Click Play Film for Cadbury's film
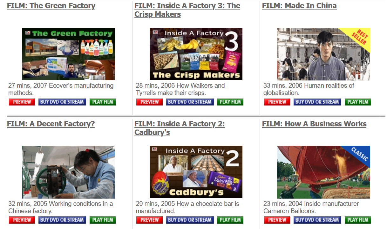This screenshot has height=229, width=387. tap(230, 220)
